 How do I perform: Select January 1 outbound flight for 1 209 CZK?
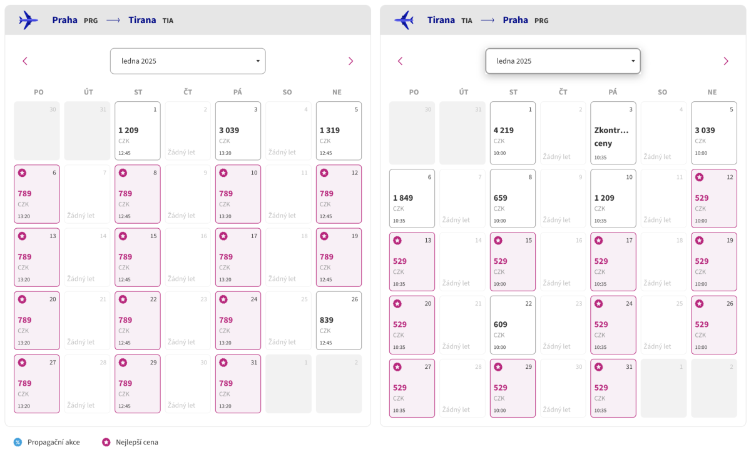point(137,131)
